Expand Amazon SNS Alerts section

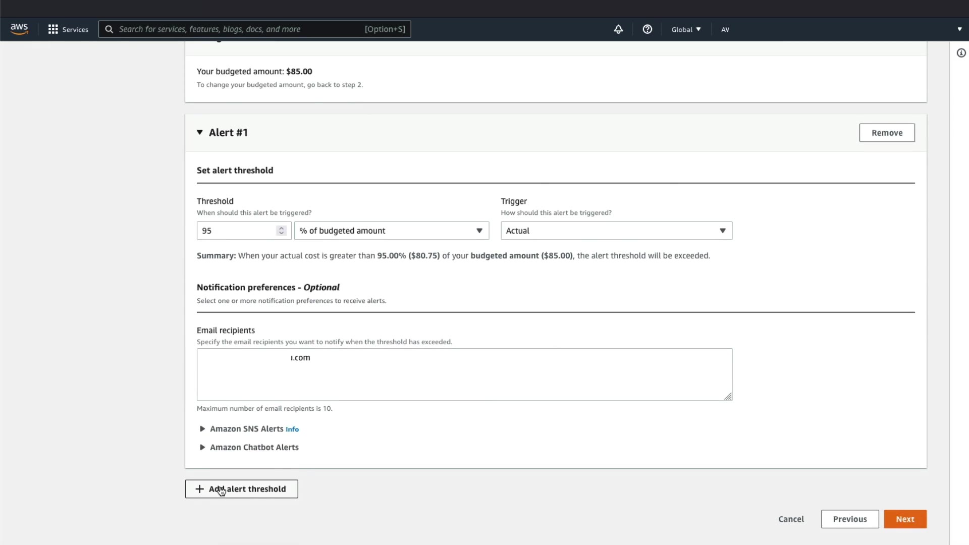pos(202,429)
